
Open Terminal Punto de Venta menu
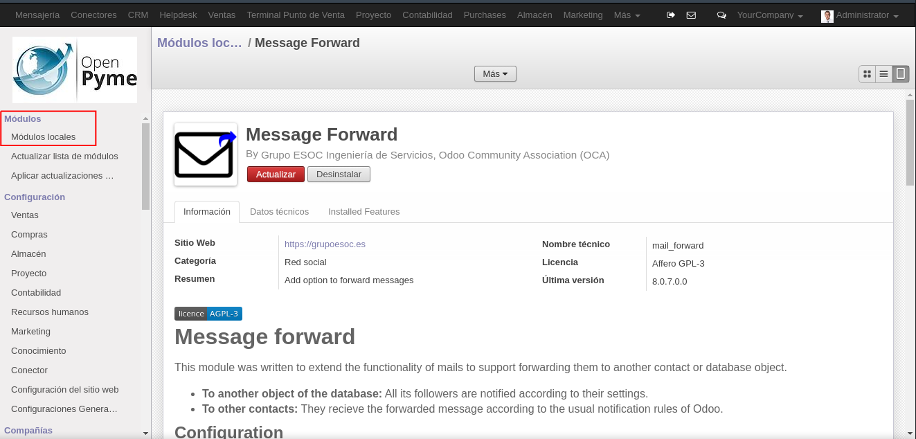coord(296,15)
